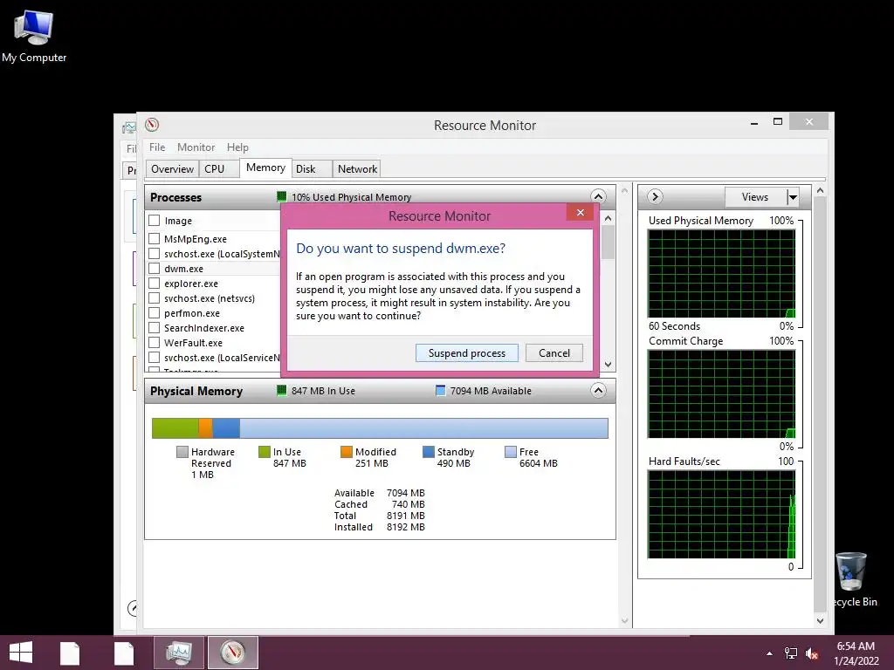Click the muted volume tray icon
The height and width of the screenshot is (670, 894).
coord(812,653)
